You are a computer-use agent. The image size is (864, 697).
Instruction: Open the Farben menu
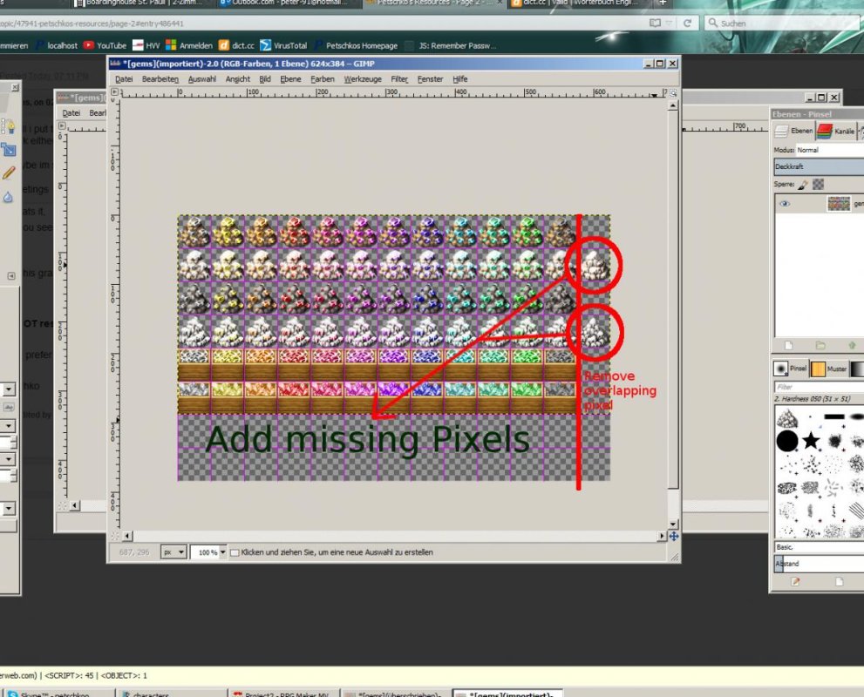point(323,79)
